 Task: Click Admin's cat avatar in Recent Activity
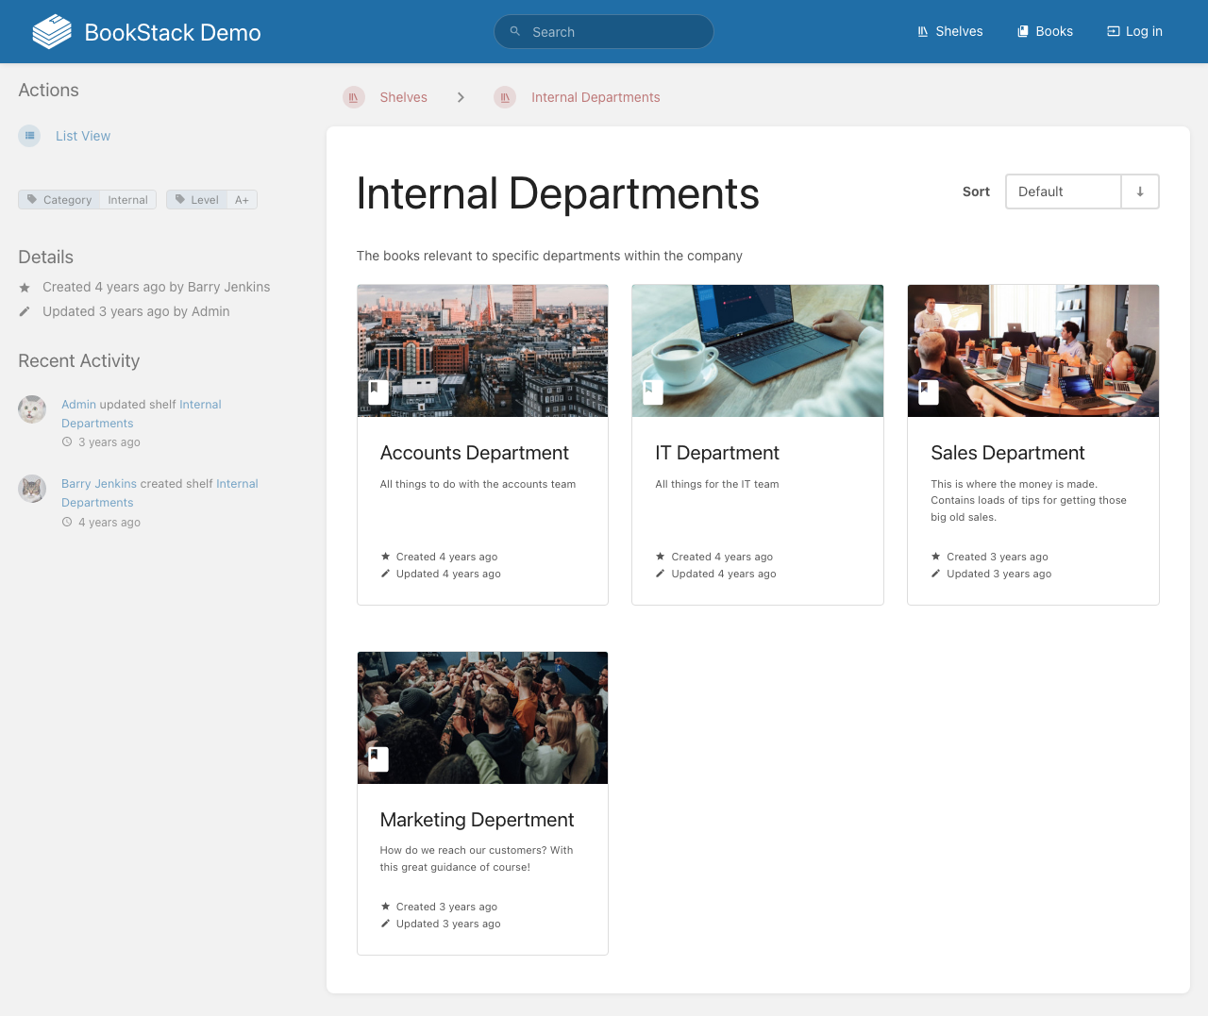pos(32,409)
